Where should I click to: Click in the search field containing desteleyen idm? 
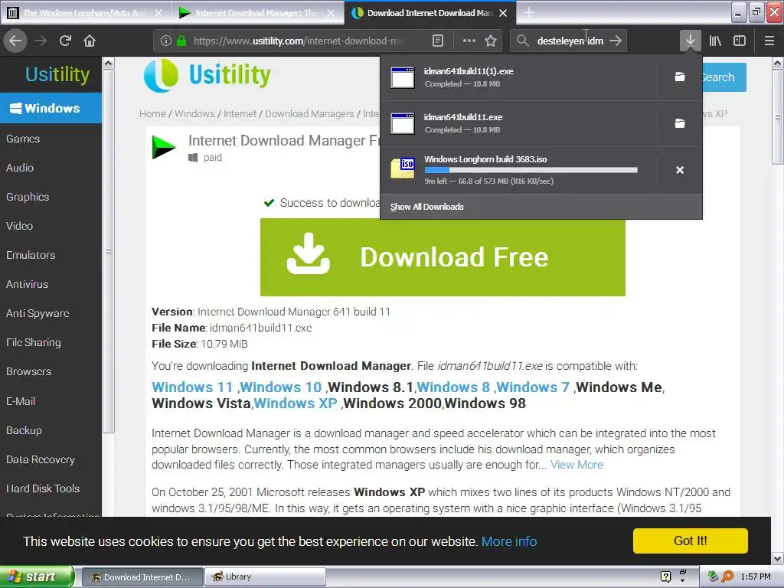570,41
